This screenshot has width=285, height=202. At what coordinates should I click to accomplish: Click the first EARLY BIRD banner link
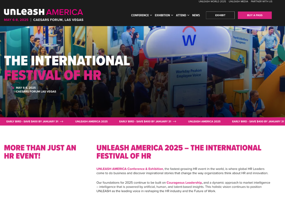coord(35,121)
